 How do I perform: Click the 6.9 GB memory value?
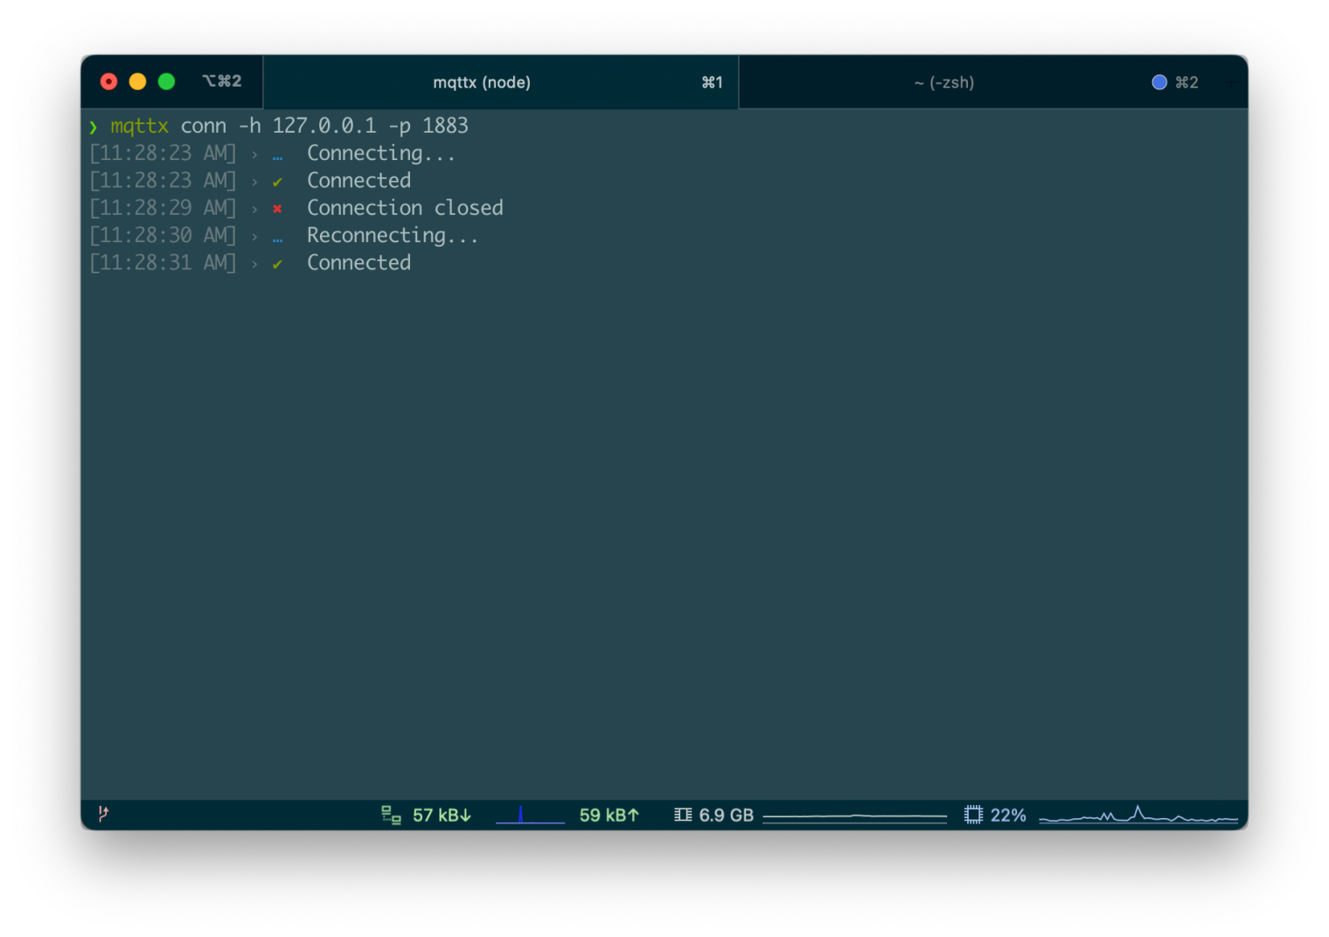726,815
